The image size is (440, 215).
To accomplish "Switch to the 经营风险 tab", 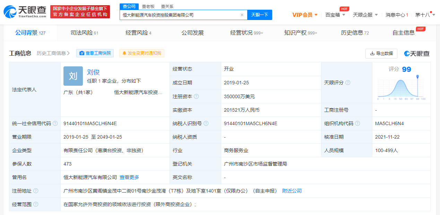I will 138,33.
